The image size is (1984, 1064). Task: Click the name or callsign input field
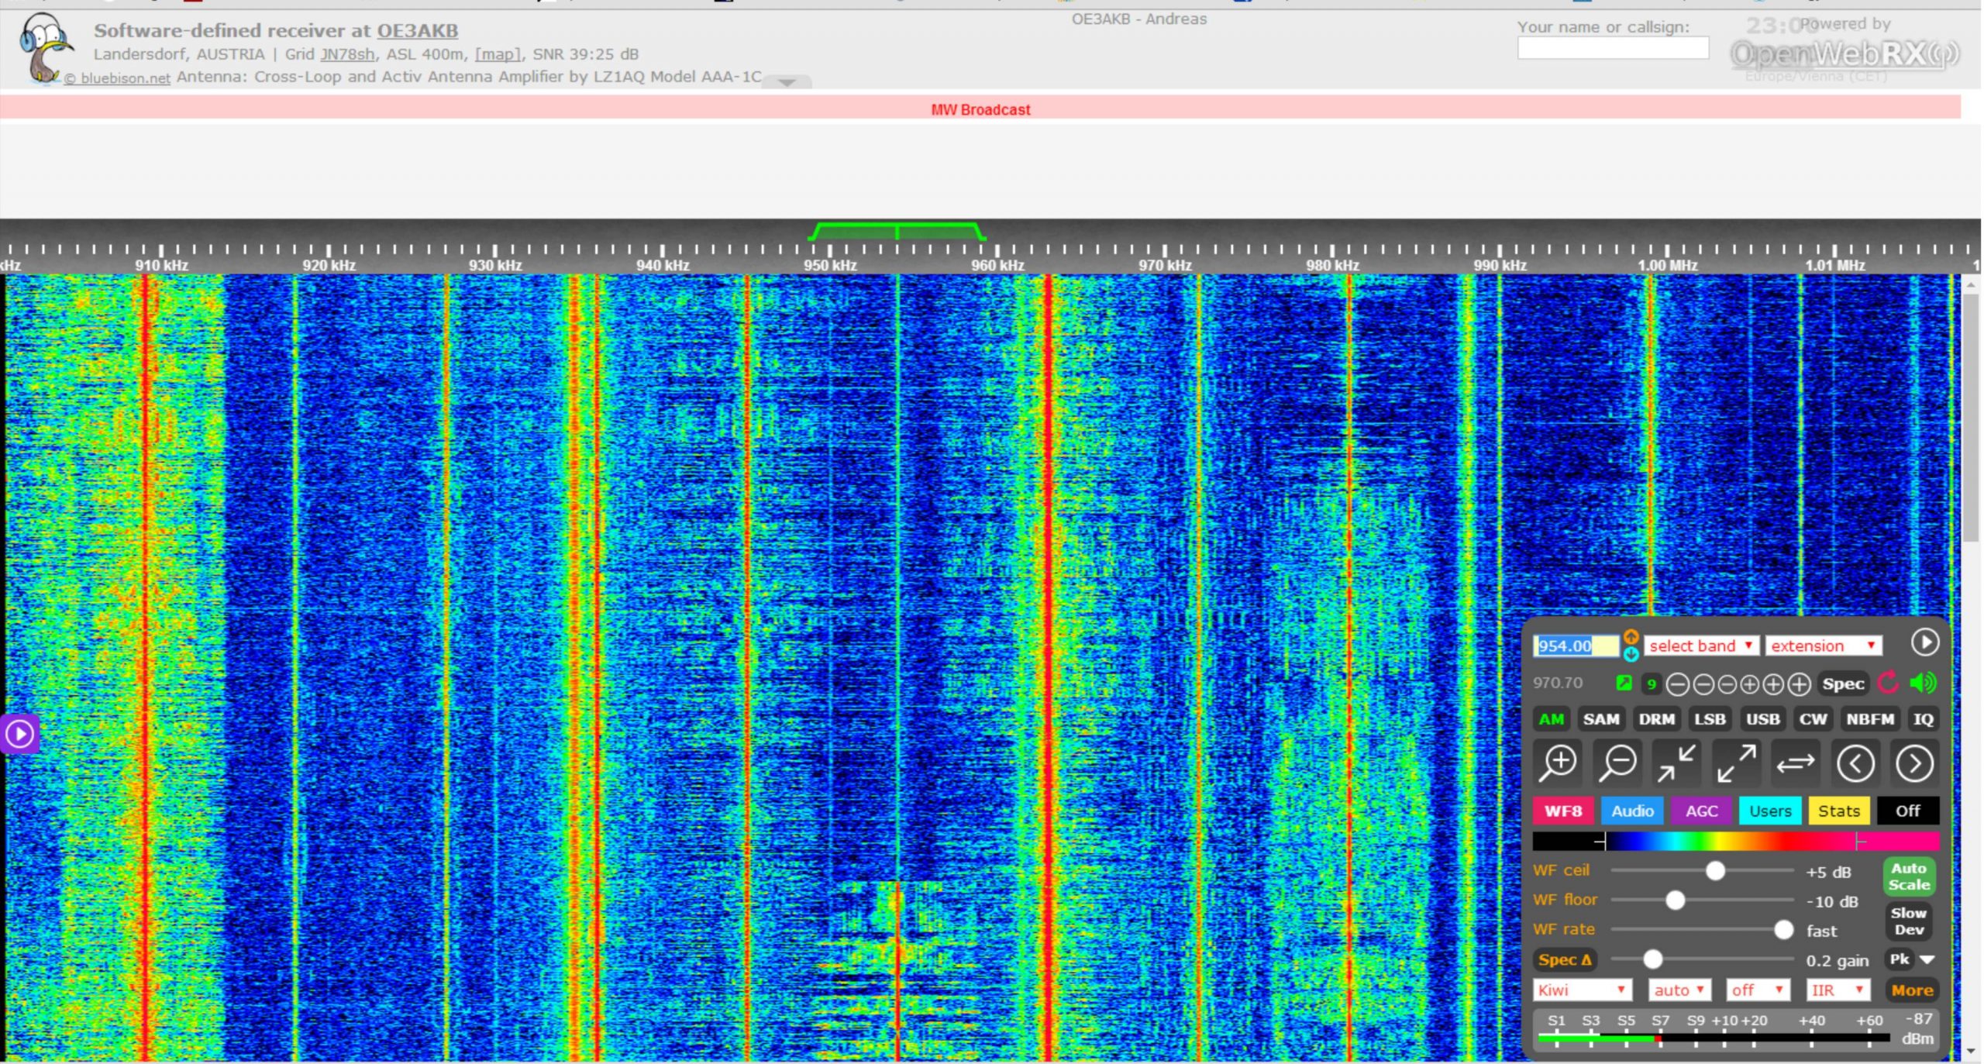1612,49
